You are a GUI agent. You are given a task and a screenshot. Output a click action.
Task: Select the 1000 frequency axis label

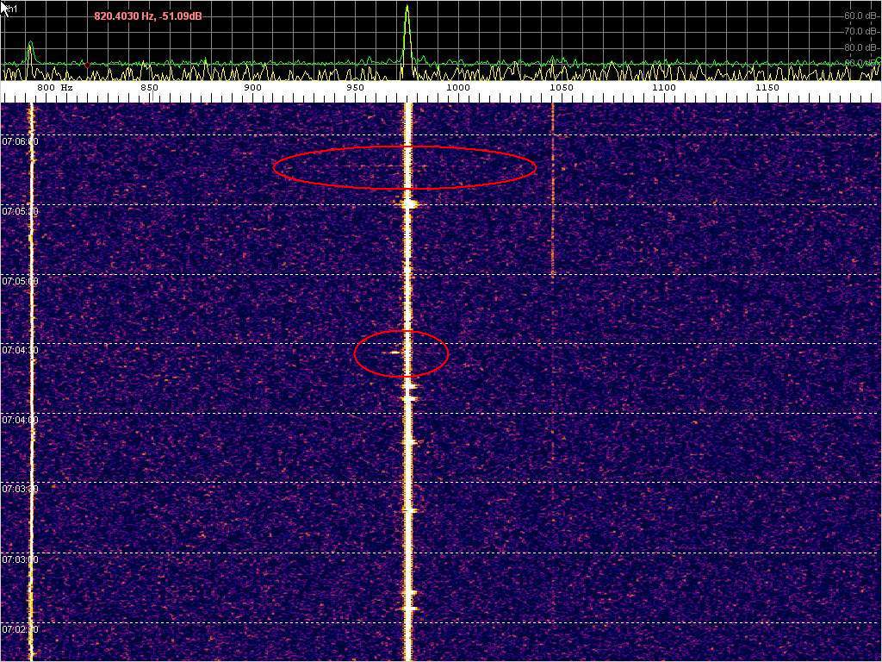coord(458,88)
